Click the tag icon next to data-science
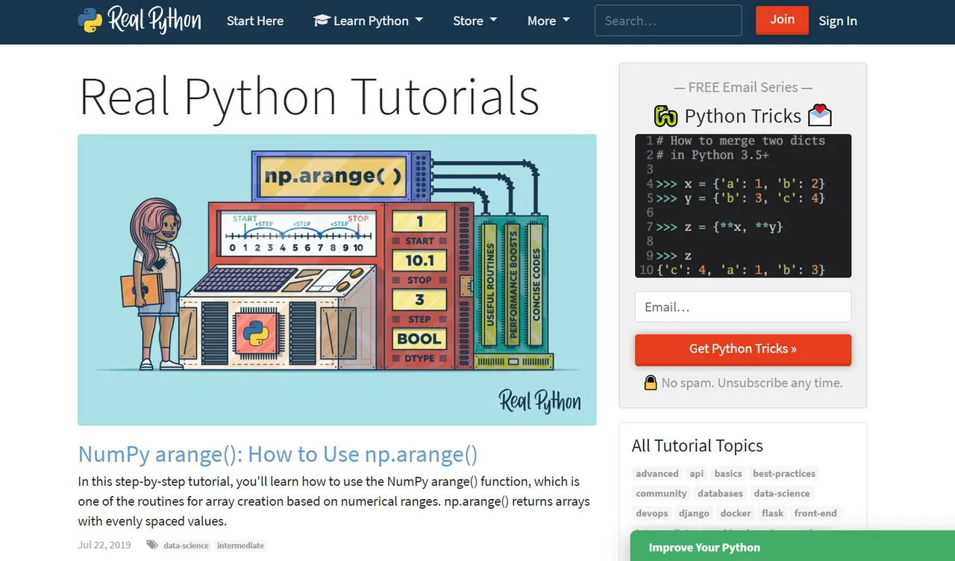Image resolution: width=955 pixels, height=561 pixels. 152,545
